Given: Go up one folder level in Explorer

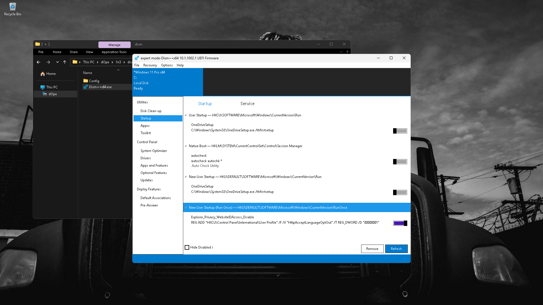Looking at the screenshot, I should coord(64,62).
